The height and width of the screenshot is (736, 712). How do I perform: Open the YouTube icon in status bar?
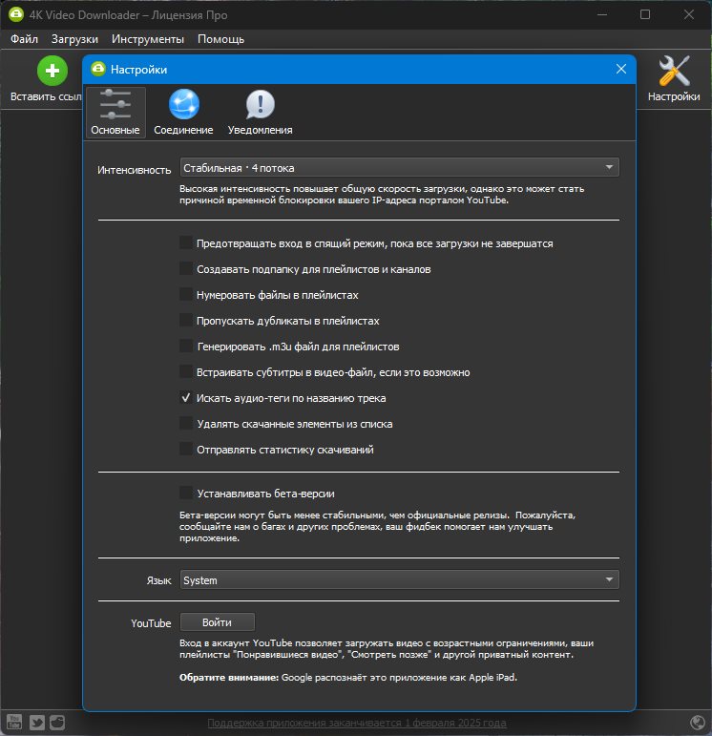pyautogui.click(x=14, y=722)
